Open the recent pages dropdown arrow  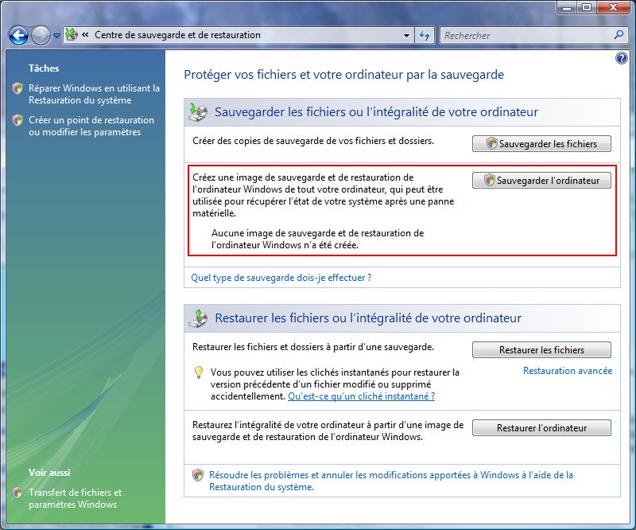pyautogui.click(x=56, y=36)
